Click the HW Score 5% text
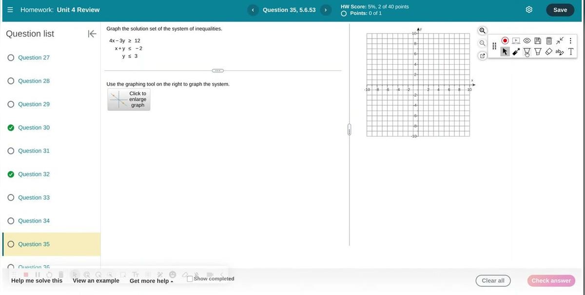 [375, 6]
